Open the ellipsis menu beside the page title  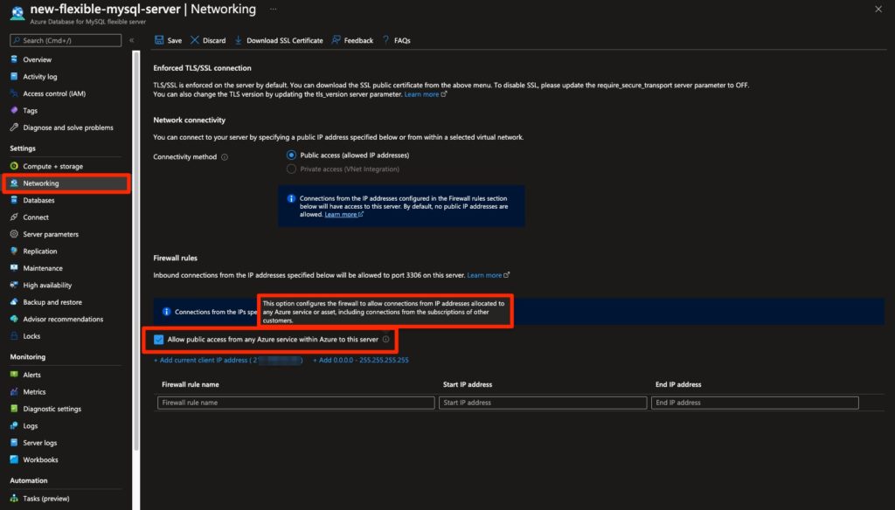(x=274, y=9)
